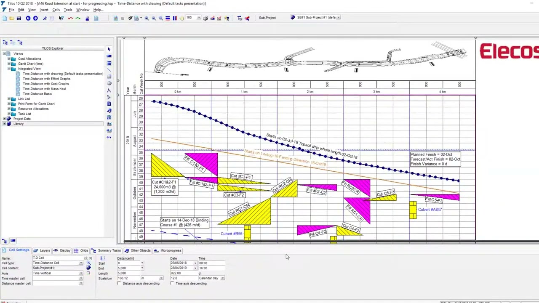
Task: Expand the Cost Allocations tree node
Action: [x=9, y=59]
